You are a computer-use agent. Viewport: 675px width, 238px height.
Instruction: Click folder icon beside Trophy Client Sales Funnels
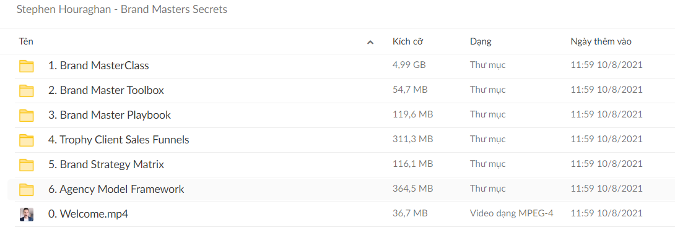coord(26,140)
